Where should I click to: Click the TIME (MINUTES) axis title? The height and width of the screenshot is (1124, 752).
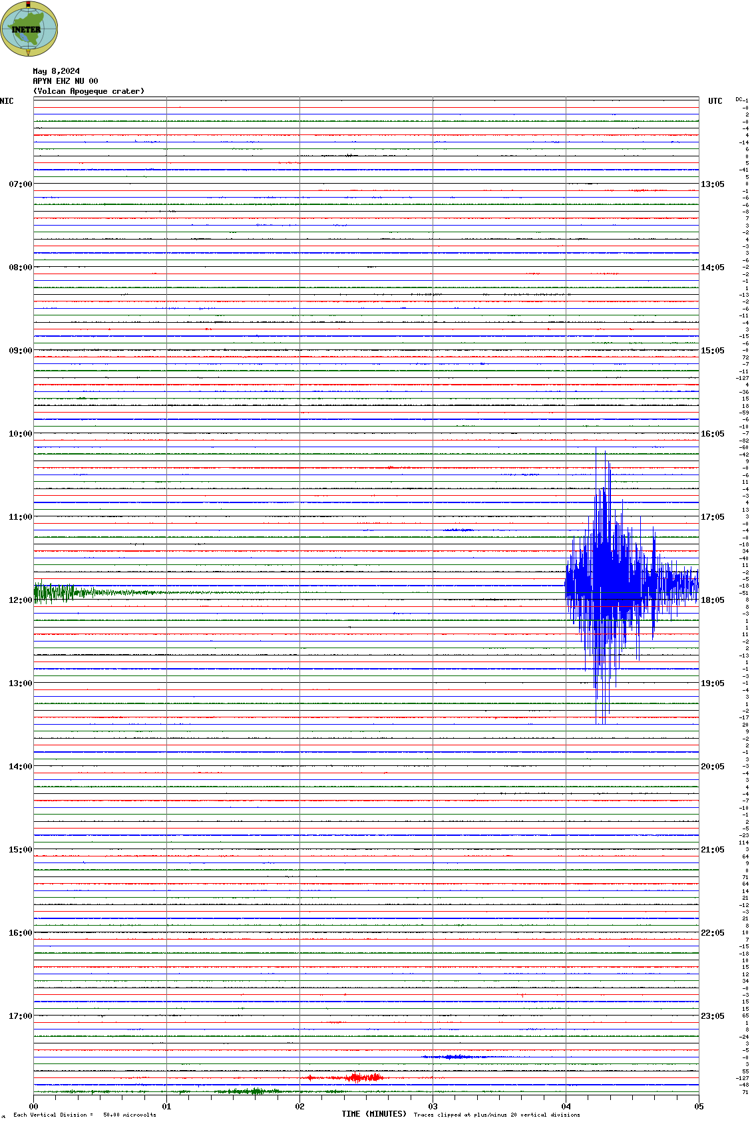[x=374, y=1114]
